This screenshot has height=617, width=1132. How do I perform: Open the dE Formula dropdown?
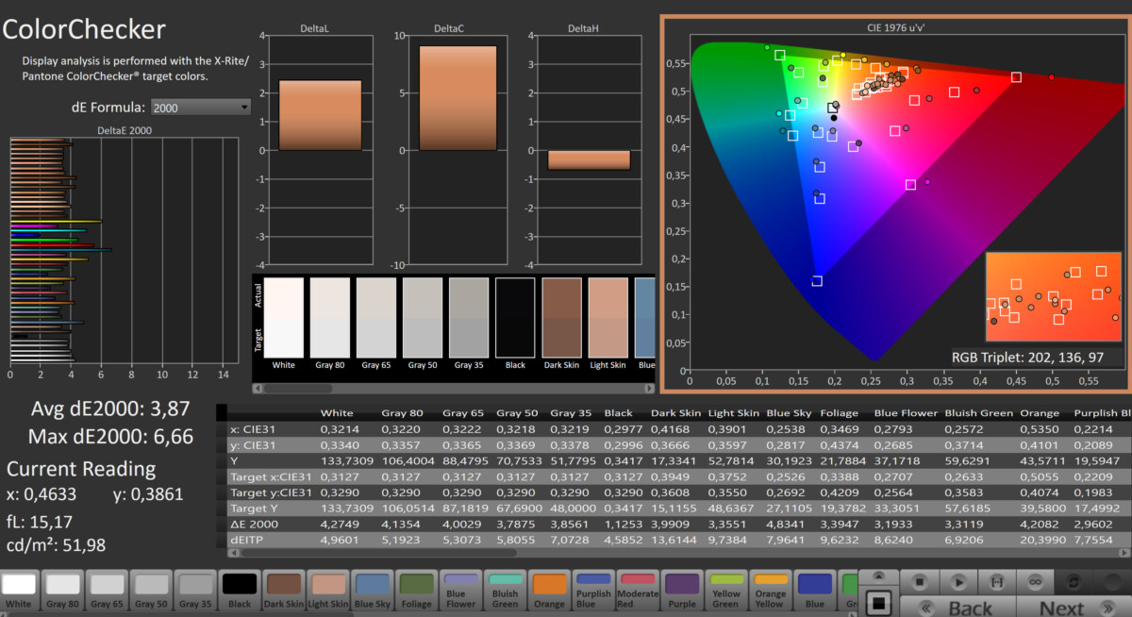click(x=200, y=108)
